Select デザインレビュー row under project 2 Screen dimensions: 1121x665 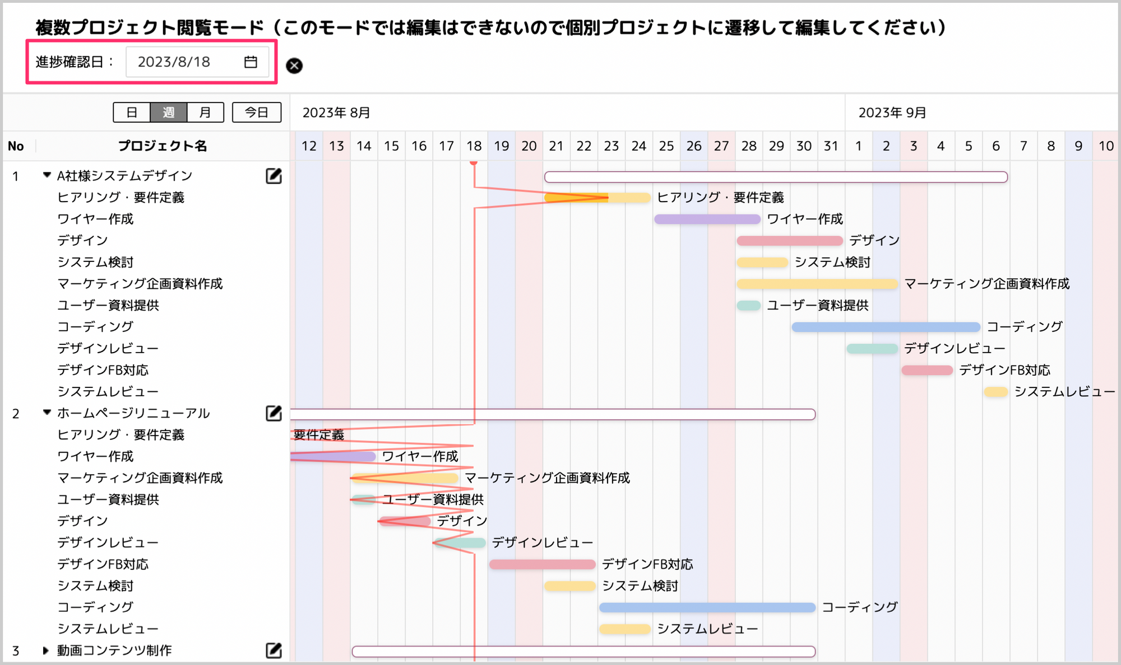click(108, 542)
